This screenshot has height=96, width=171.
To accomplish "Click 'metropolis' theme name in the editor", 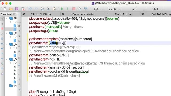I will (x=53, y=27).
